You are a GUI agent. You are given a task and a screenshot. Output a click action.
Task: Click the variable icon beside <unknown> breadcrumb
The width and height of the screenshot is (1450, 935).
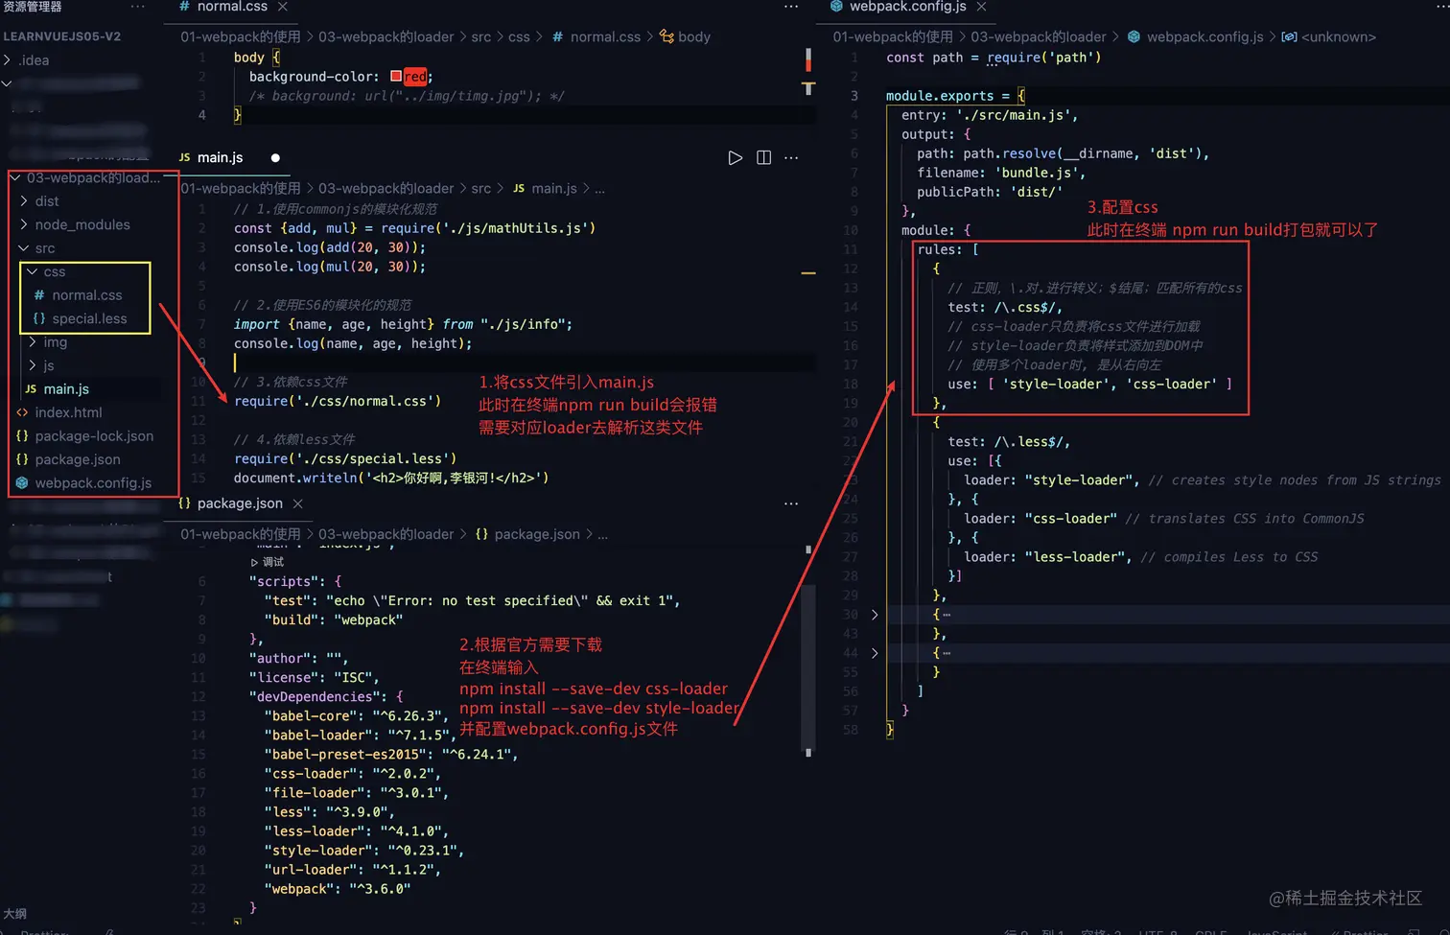tap(1289, 36)
